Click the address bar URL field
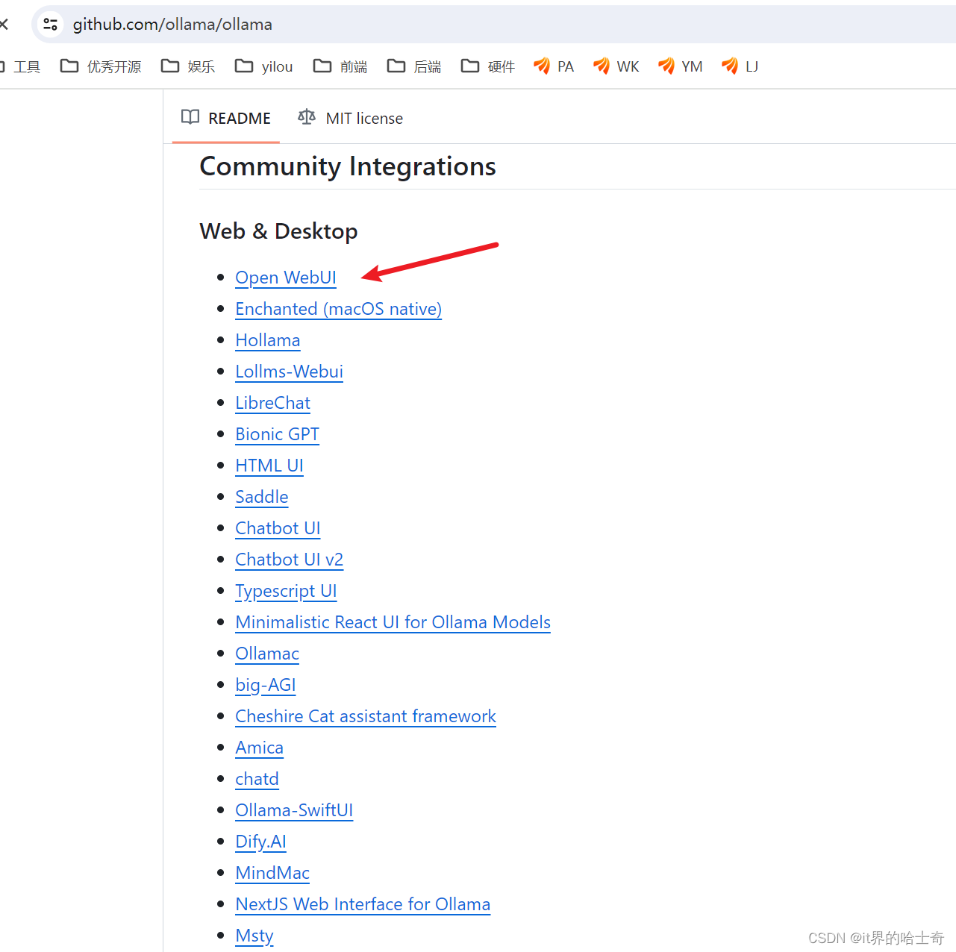 click(493, 25)
